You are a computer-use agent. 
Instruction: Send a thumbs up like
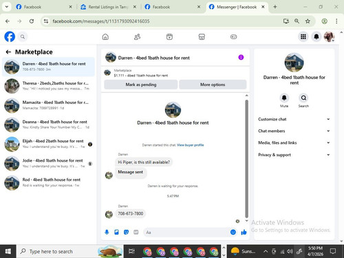(244, 233)
